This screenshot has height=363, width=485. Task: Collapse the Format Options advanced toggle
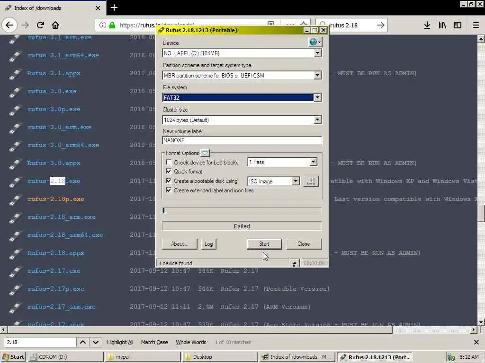(205, 153)
